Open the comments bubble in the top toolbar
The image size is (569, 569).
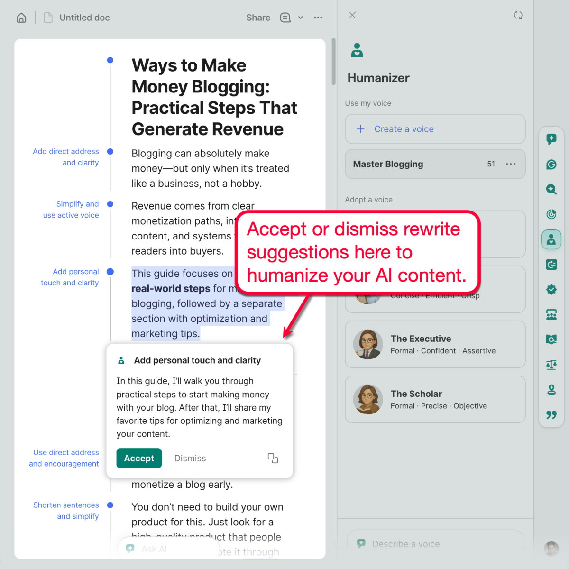coord(285,17)
